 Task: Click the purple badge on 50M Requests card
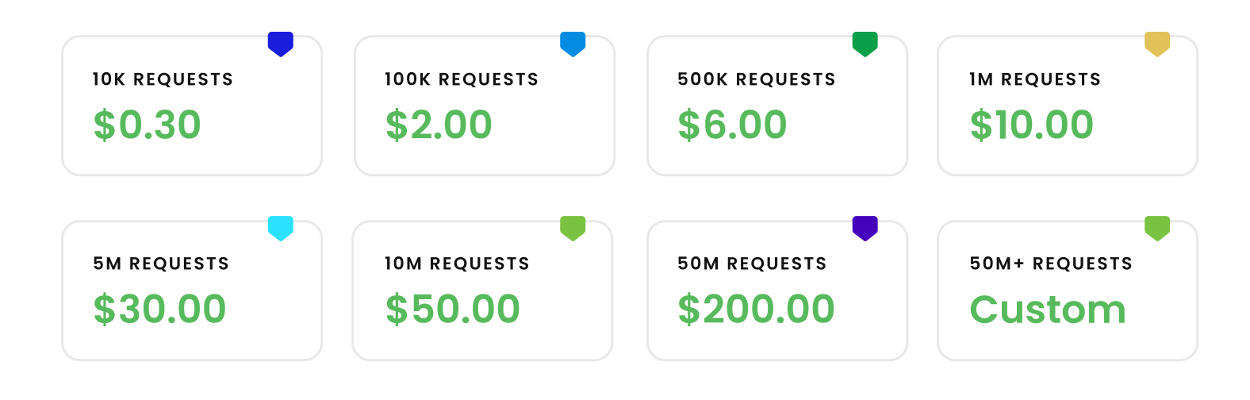(865, 228)
